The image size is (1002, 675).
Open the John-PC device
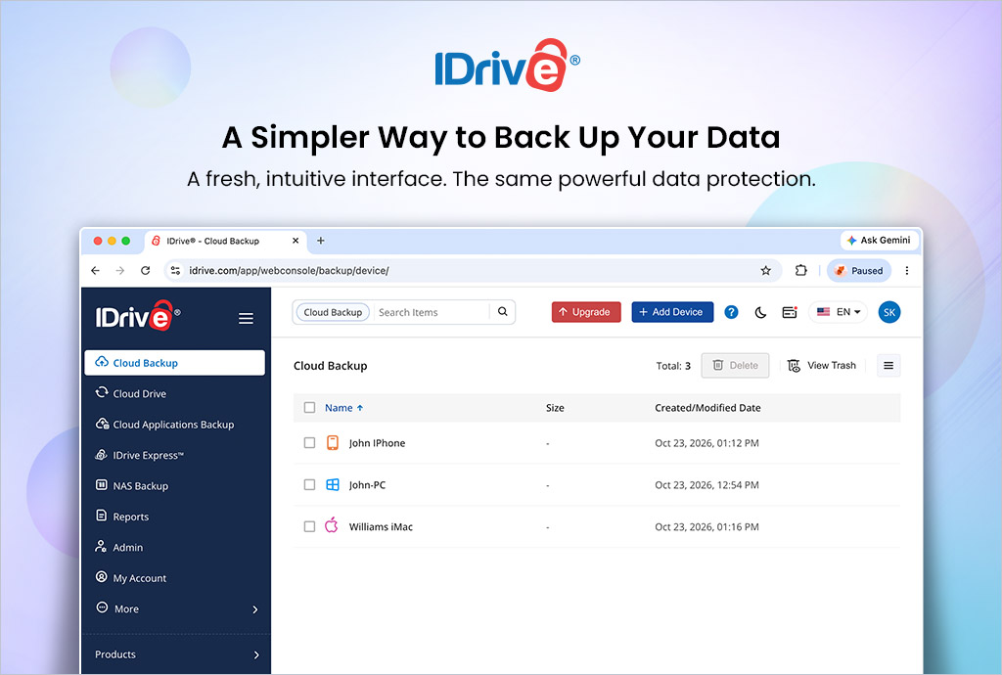368,485
